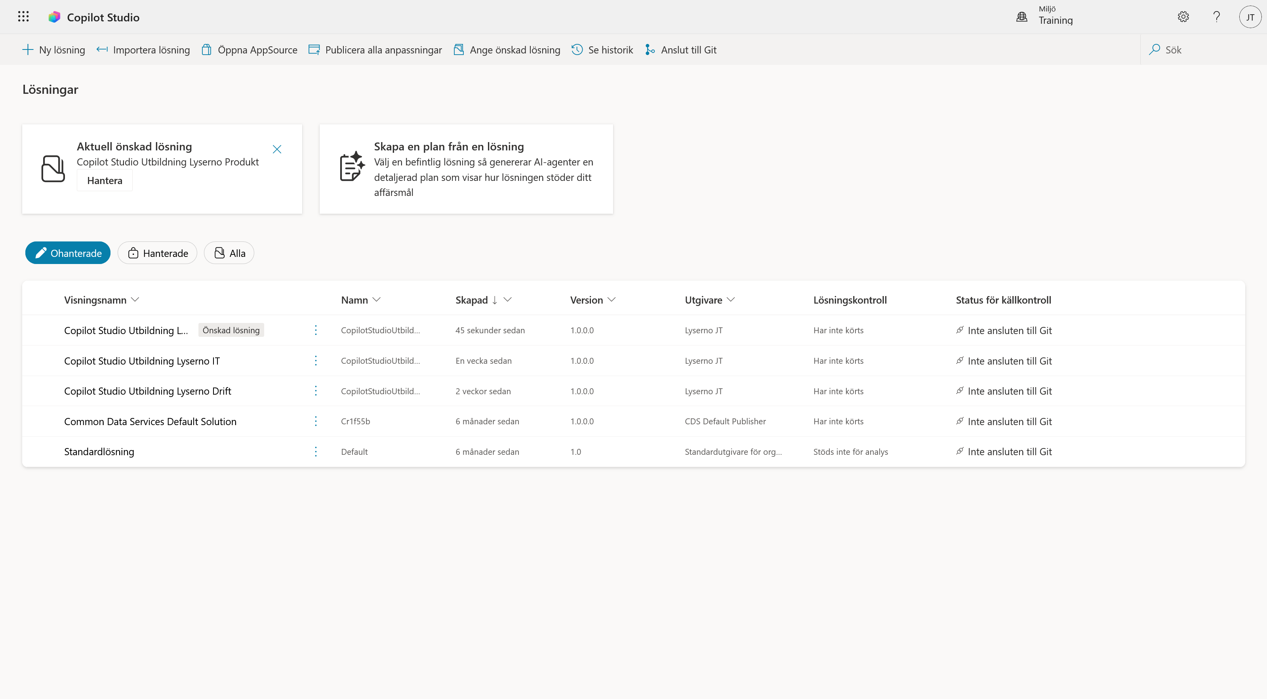The width and height of the screenshot is (1267, 699).
Task: Click Importera lösning
Action: [x=143, y=49]
